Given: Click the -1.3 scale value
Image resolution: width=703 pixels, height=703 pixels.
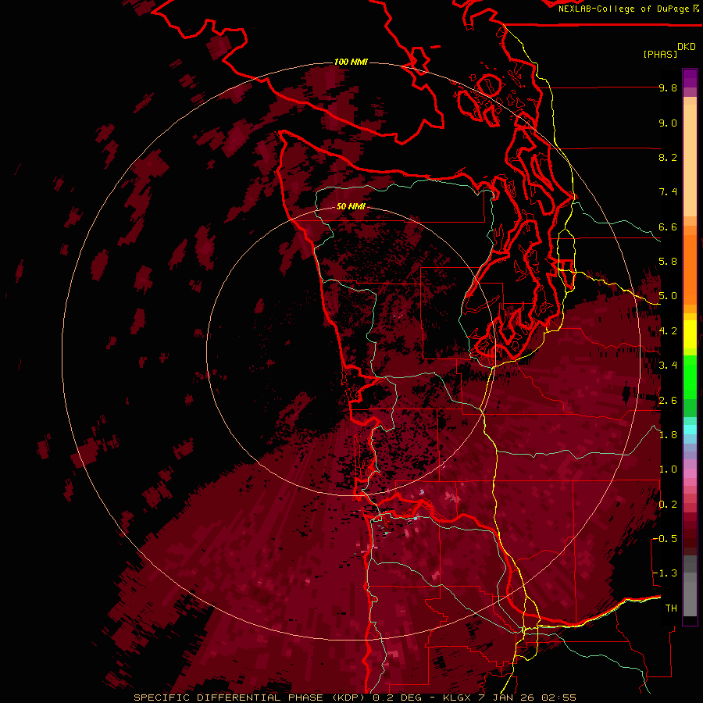Looking at the screenshot, I should (665, 573).
